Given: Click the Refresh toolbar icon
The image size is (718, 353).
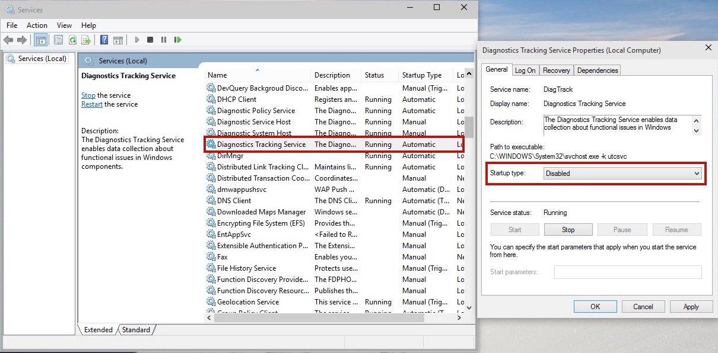Looking at the screenshot, I should 72,40.
